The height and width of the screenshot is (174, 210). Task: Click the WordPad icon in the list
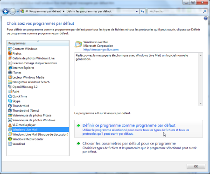[x=10, y=144]
